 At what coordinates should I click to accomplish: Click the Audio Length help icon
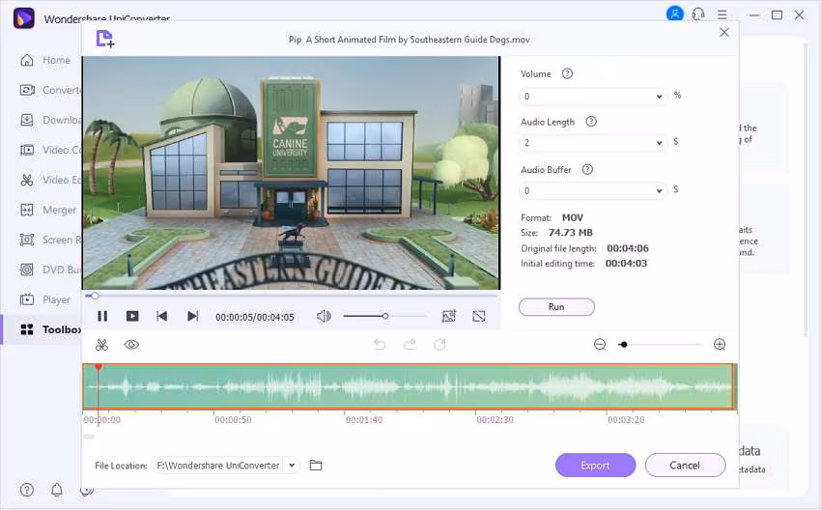coord(591,122)
